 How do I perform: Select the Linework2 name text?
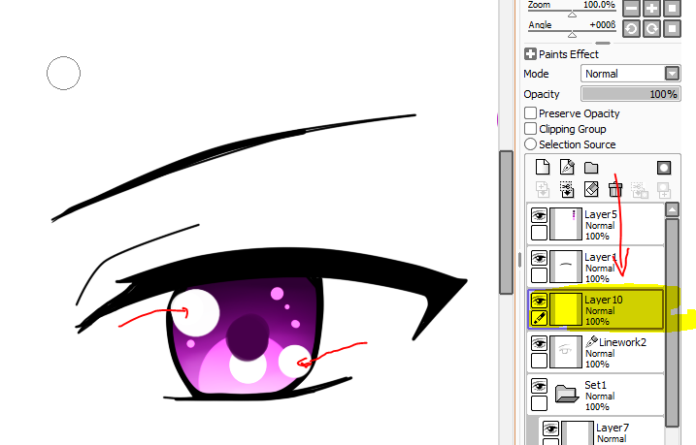click(623, 342)
